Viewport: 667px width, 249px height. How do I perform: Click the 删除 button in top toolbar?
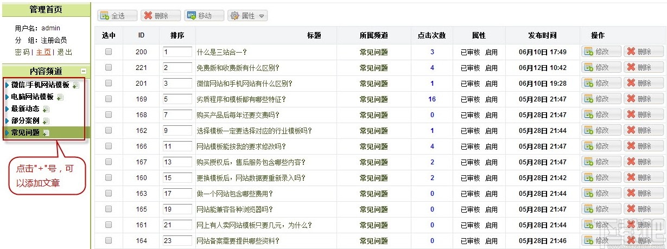click(161, 16)
